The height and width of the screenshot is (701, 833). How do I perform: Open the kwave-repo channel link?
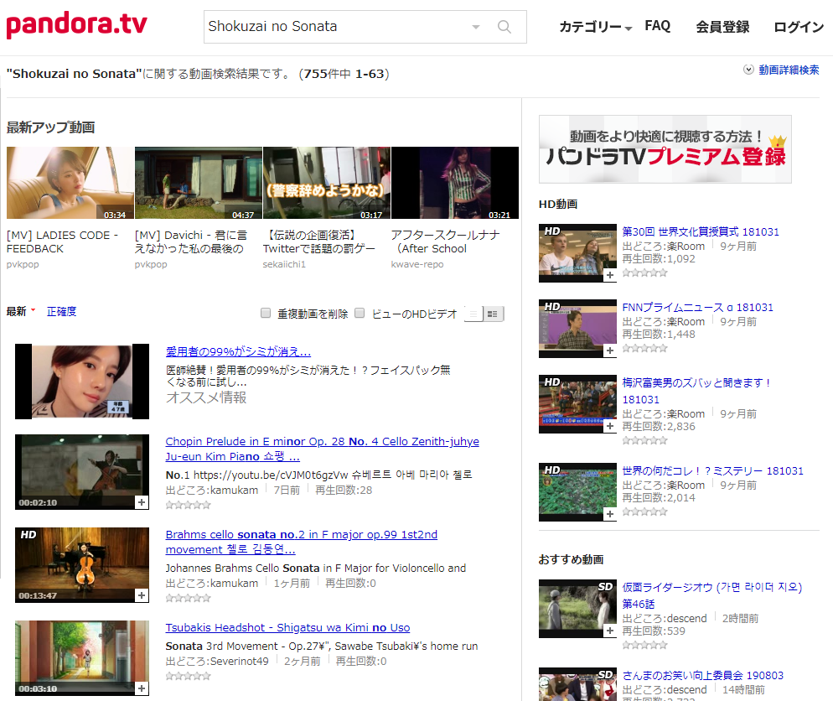point(417,264)
